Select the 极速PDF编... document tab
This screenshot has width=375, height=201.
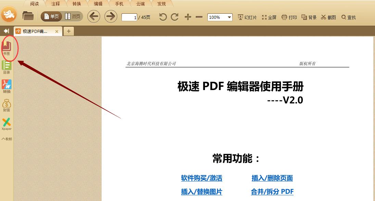tap(37, 32)
